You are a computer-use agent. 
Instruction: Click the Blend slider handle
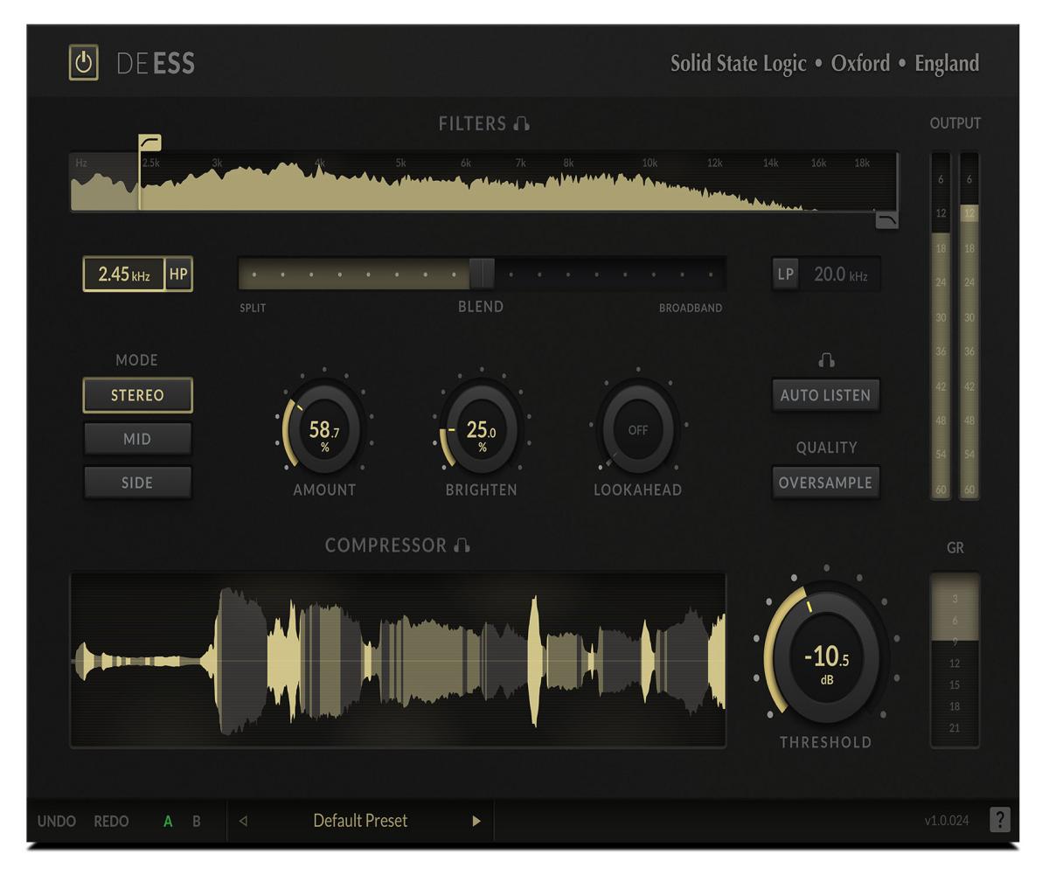coord(482,274)
